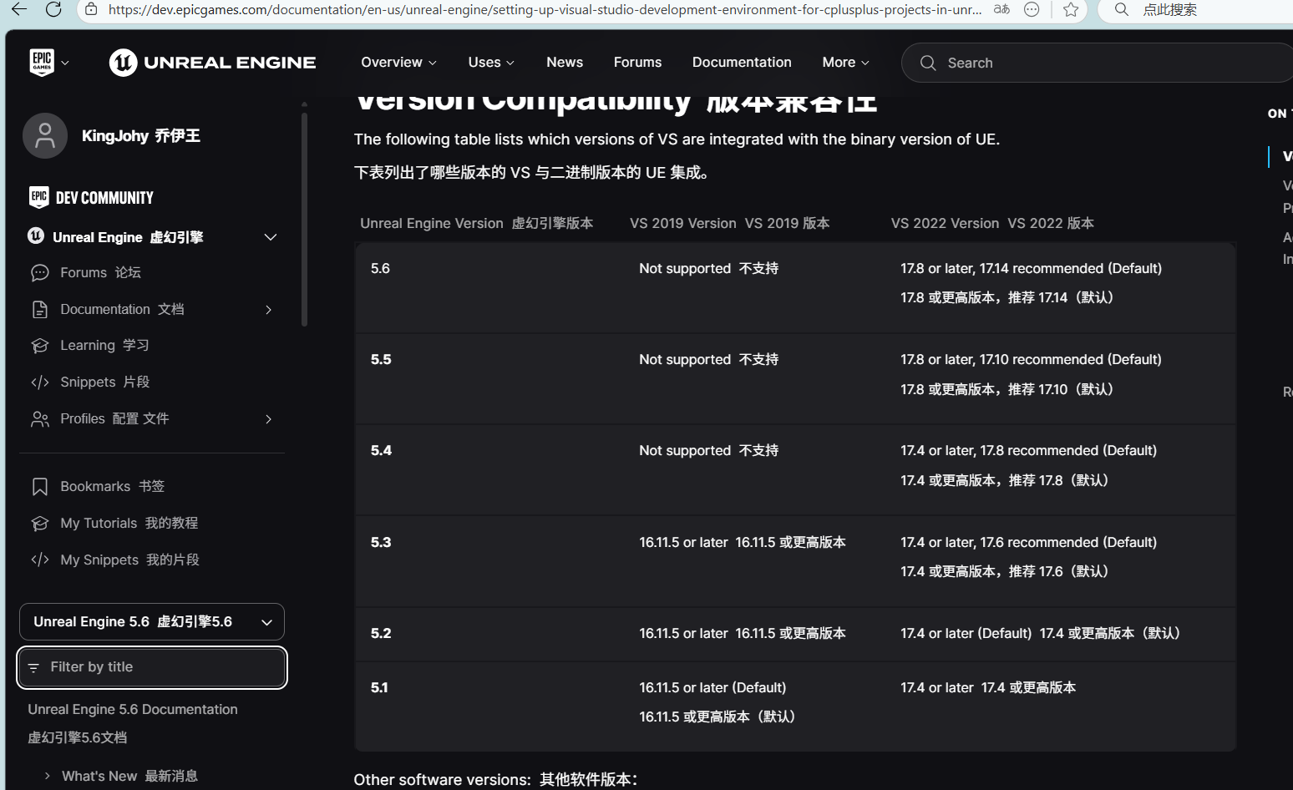Click 'Other software versions:' text
This screenshot has width=1293, height=790.
pos(442,779)
